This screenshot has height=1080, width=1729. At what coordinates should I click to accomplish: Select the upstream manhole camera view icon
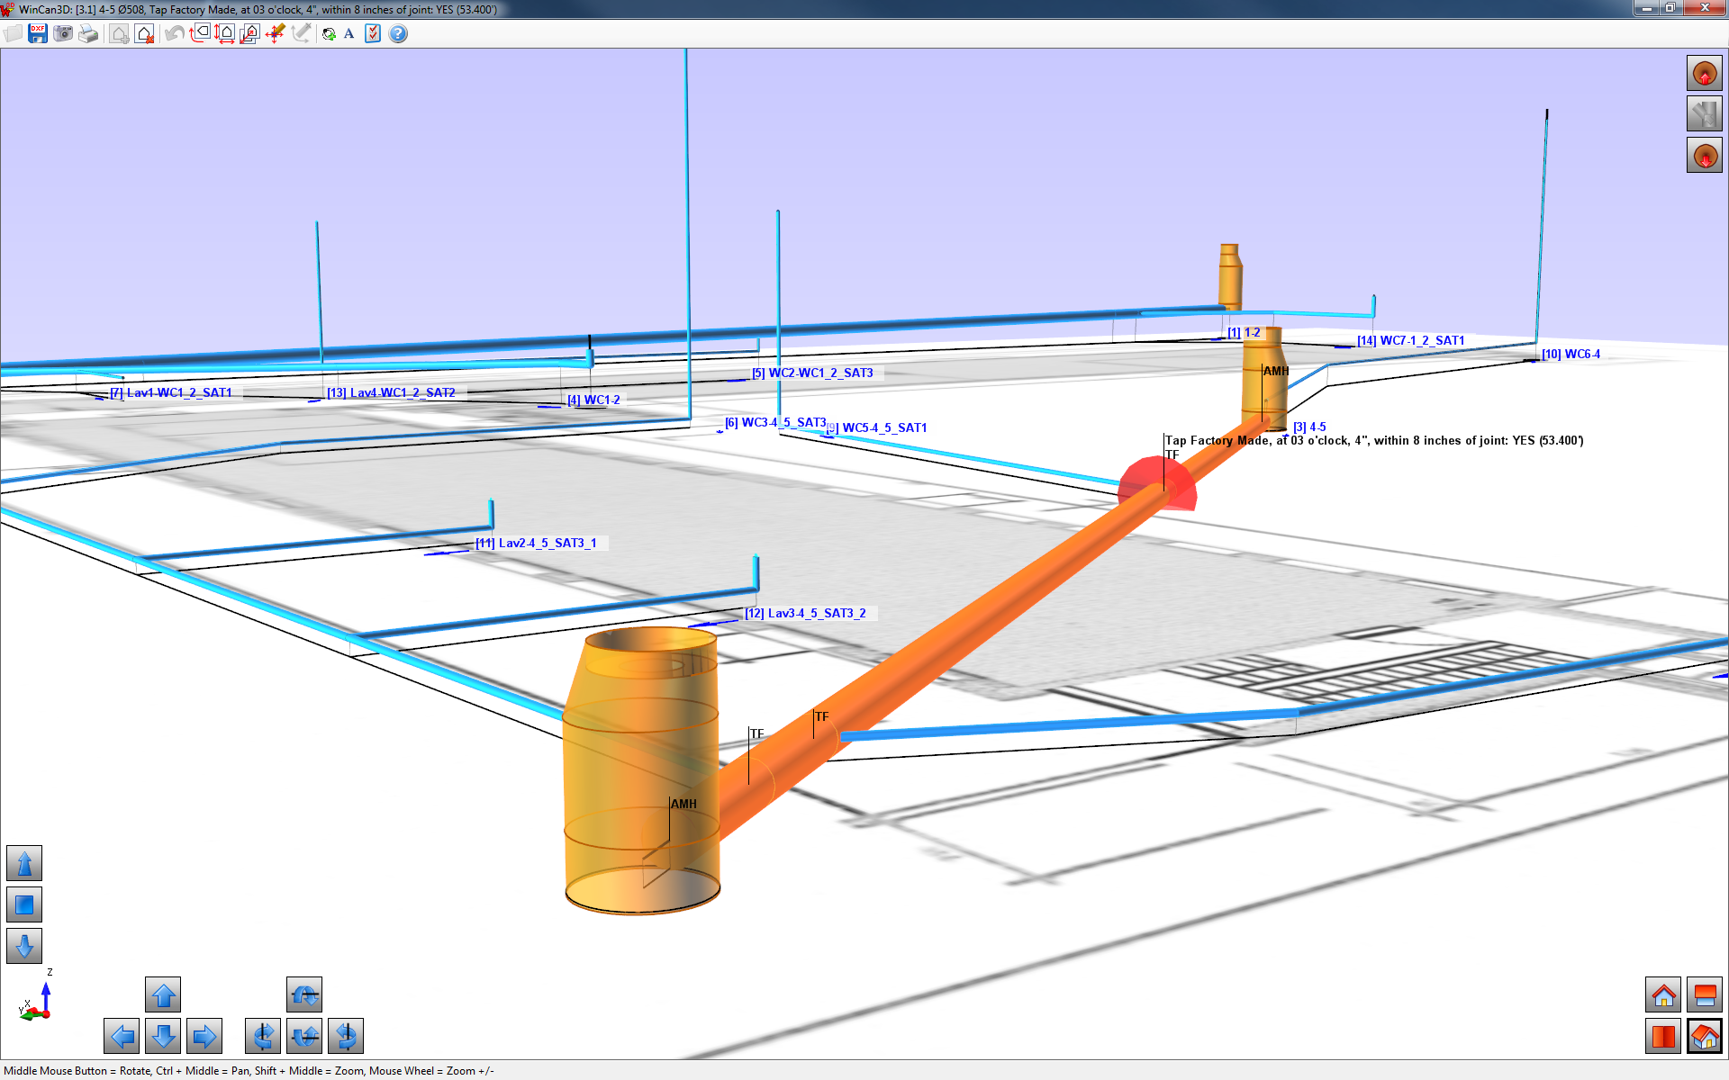(x=1705, y=74)
